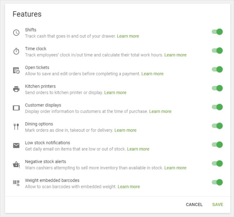The height and width of the screenshot is (217, 234).
Task: Click the Open tickets icon
Action: point(16,69)
